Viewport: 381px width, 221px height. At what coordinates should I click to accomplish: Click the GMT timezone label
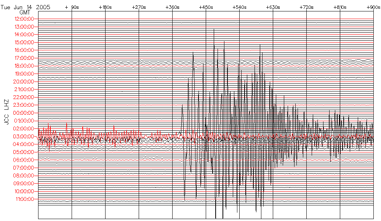pos(25,13)
